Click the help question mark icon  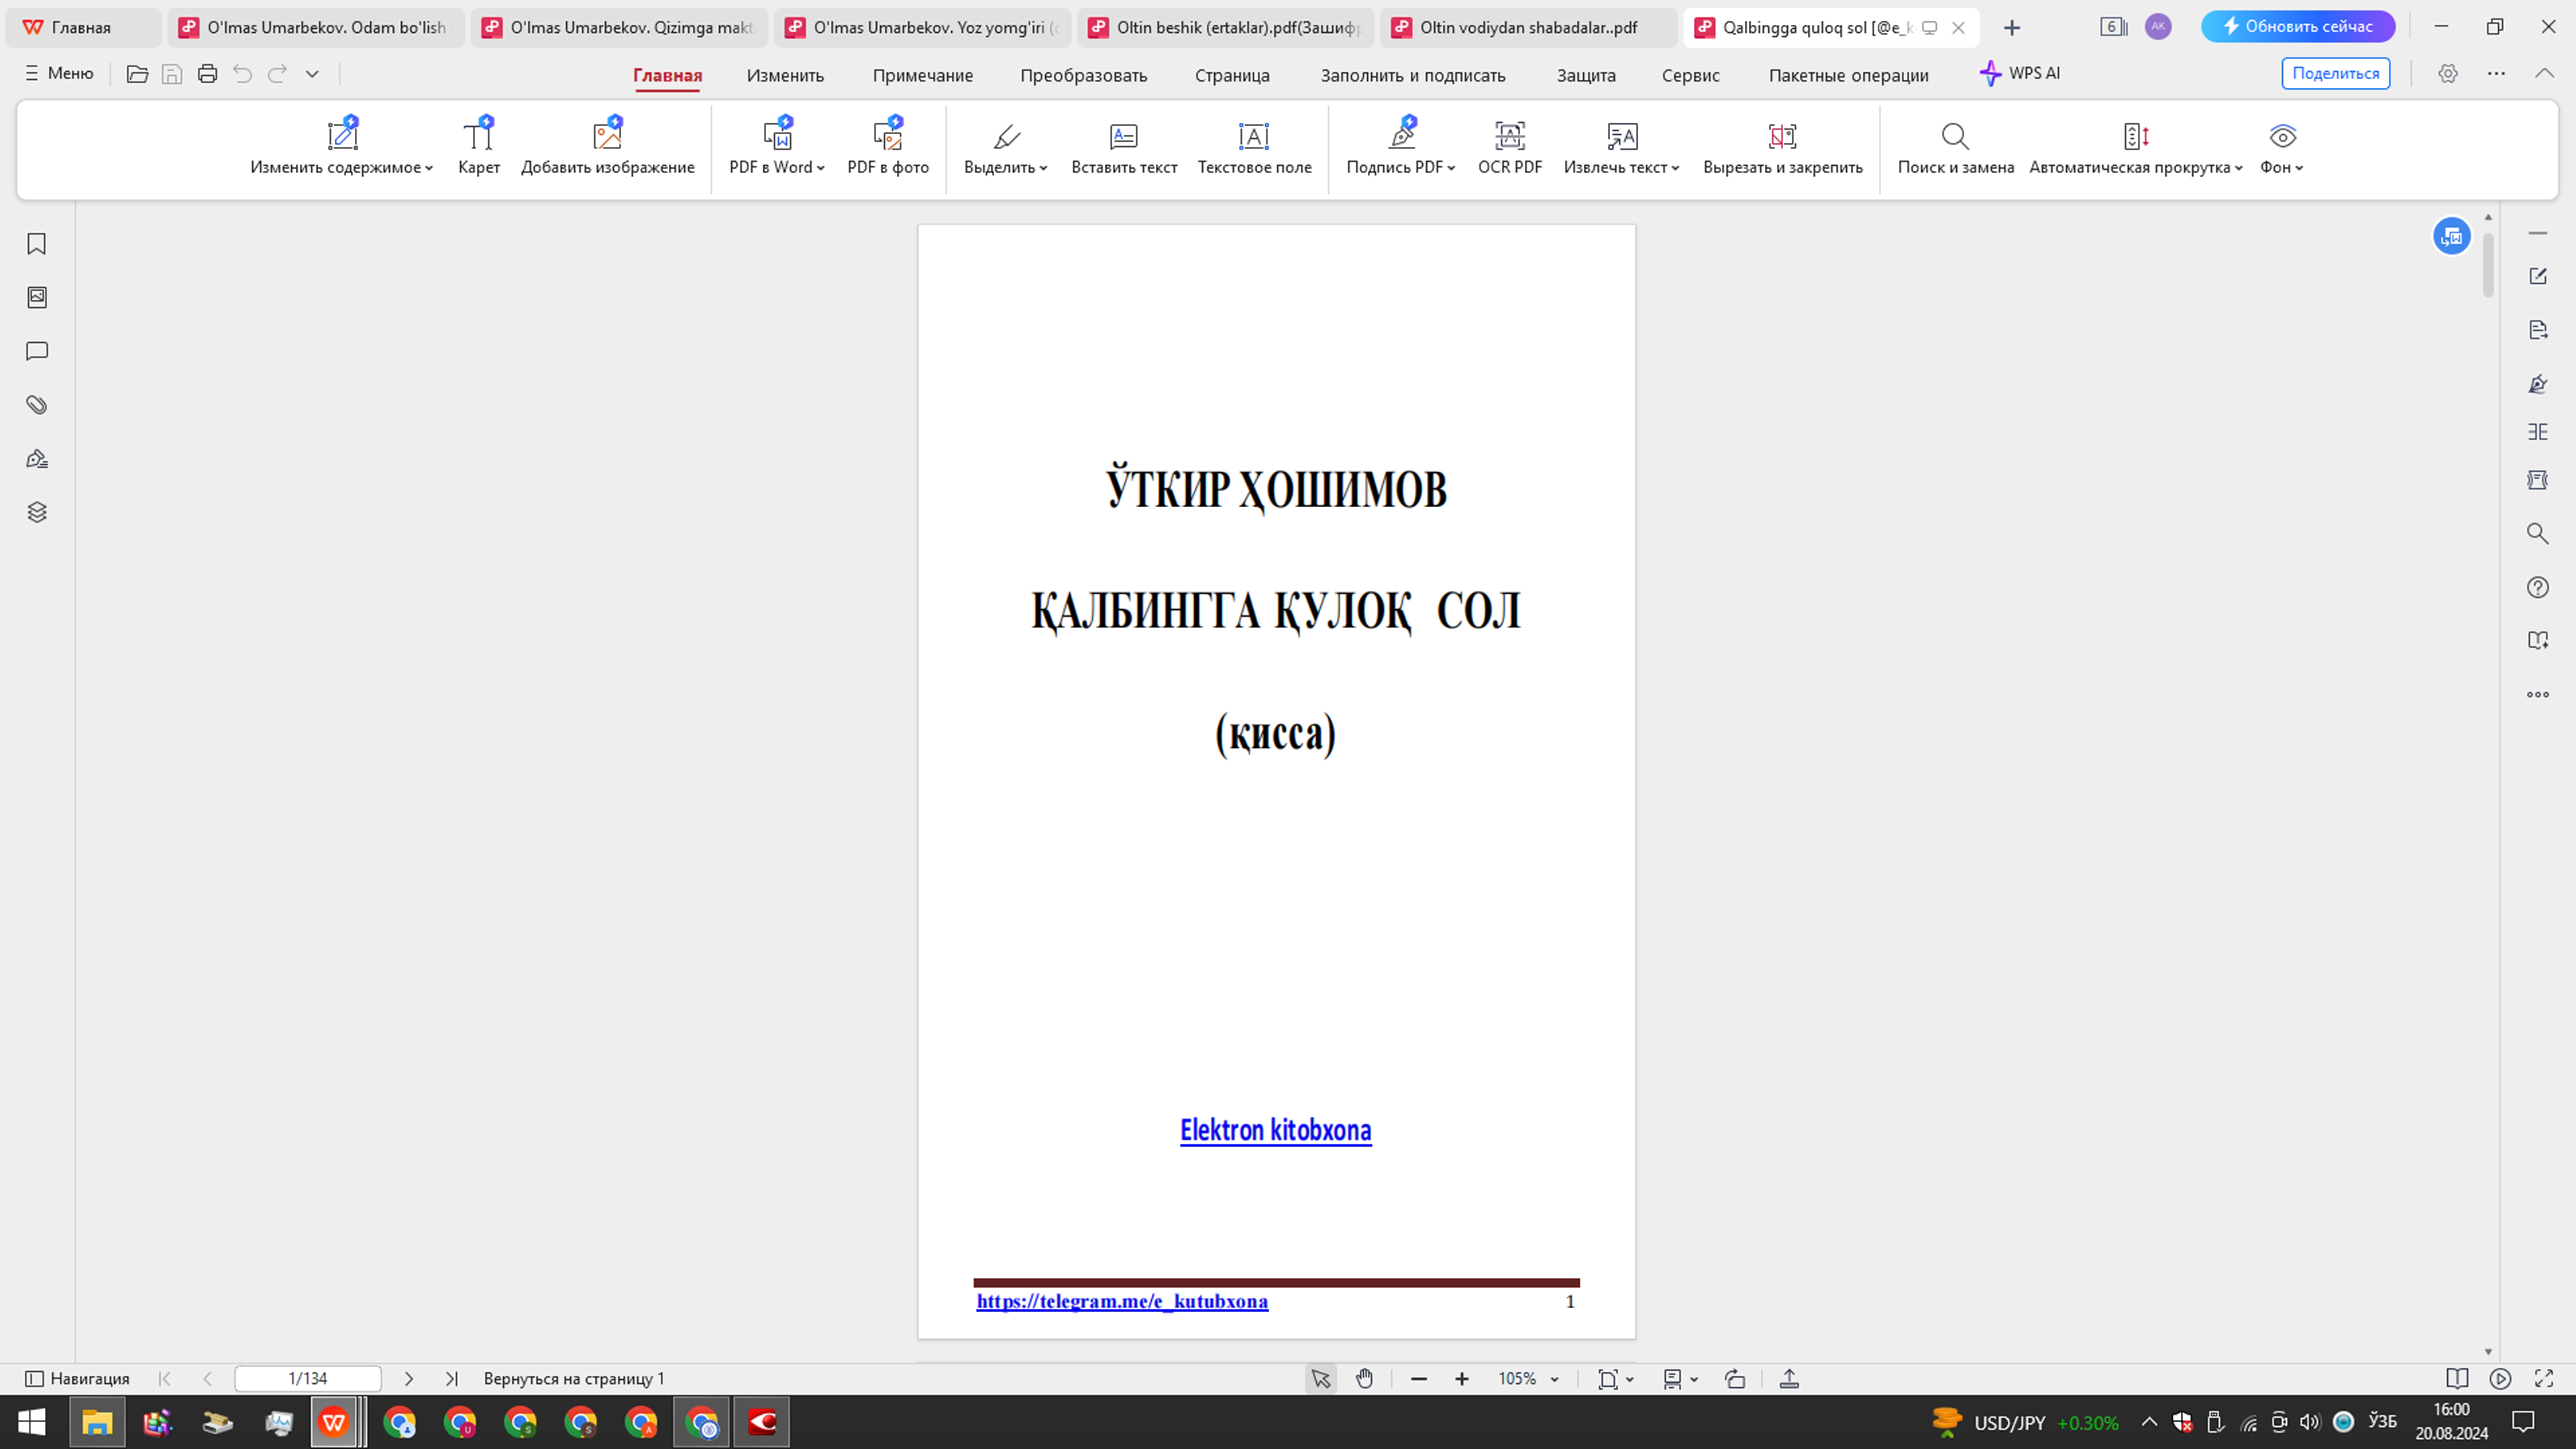click(2538, 587)
